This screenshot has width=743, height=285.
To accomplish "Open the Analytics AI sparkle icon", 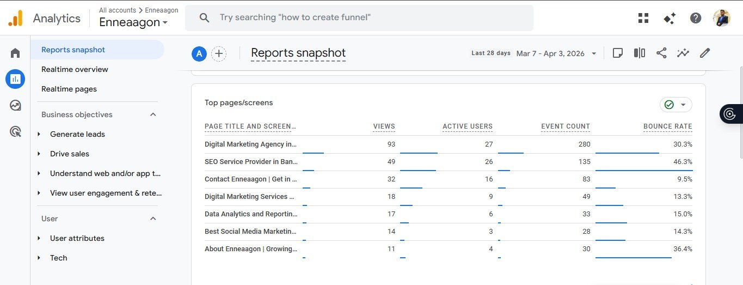I will click(x=670, y=18).
